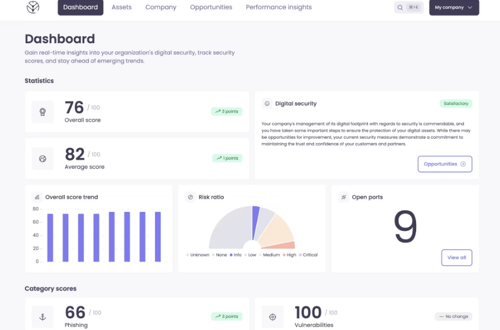Click the Vulnerabilities No change badge
This screenshot has width=500, height=330.
point(453,316)
